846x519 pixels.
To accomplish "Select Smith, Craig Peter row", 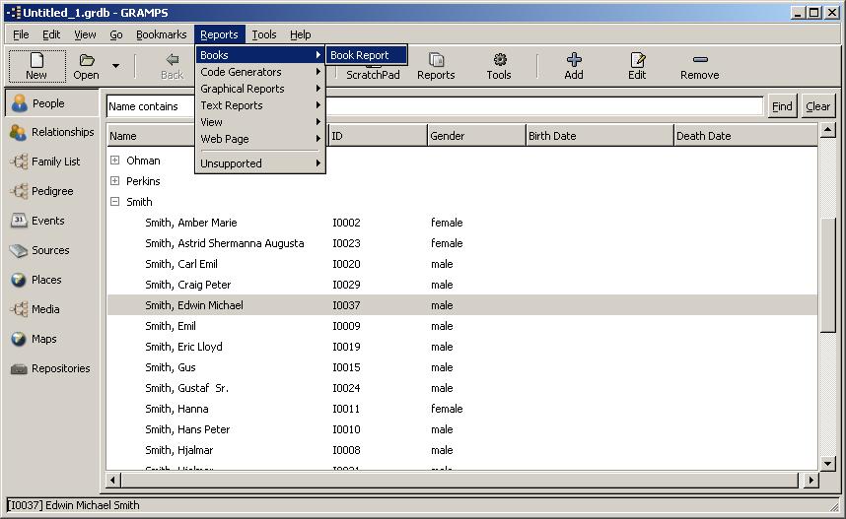I will pyautogui.click(x=462, y=285).
